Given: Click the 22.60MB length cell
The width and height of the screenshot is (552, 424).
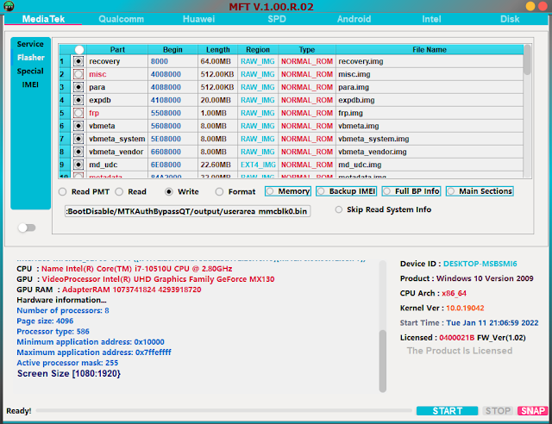Looking at the screenshot, I should [x=217, y=165].
